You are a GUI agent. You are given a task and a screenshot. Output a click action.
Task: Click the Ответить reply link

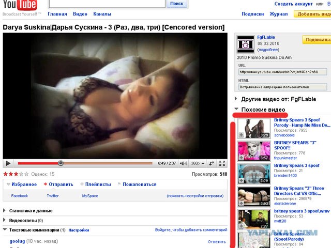[x=217, y=241]
